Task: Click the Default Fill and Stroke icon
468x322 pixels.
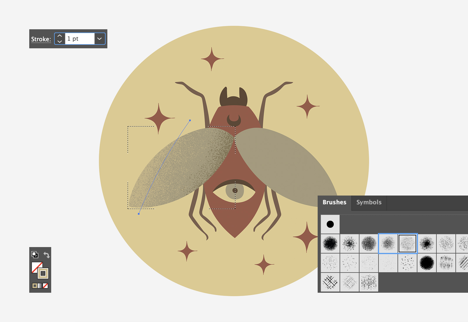Action: click(x=35, y=255)
